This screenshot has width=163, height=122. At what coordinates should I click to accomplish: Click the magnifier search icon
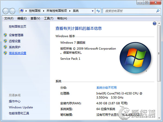[x=158, y=11]
